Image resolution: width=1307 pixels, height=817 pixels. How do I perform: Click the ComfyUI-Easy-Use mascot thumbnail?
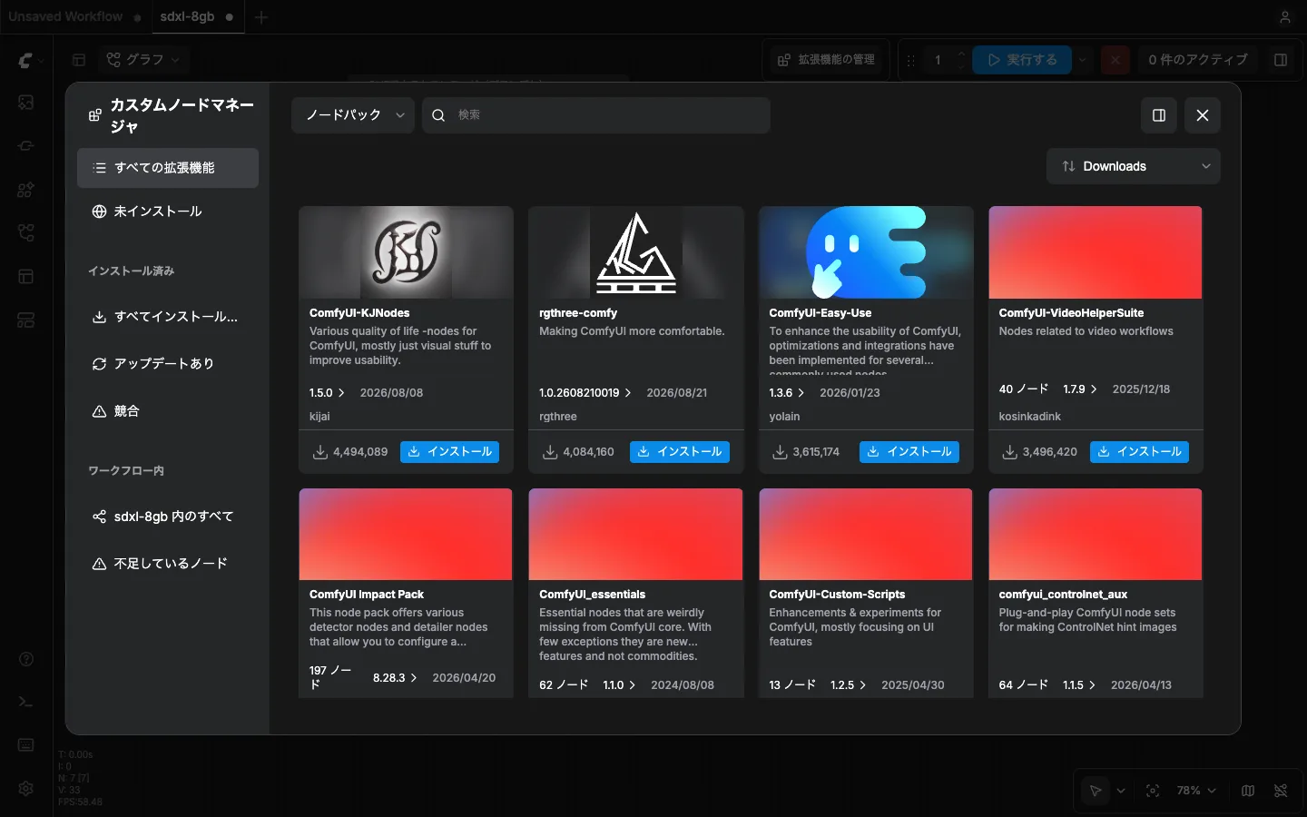[866, 252]
